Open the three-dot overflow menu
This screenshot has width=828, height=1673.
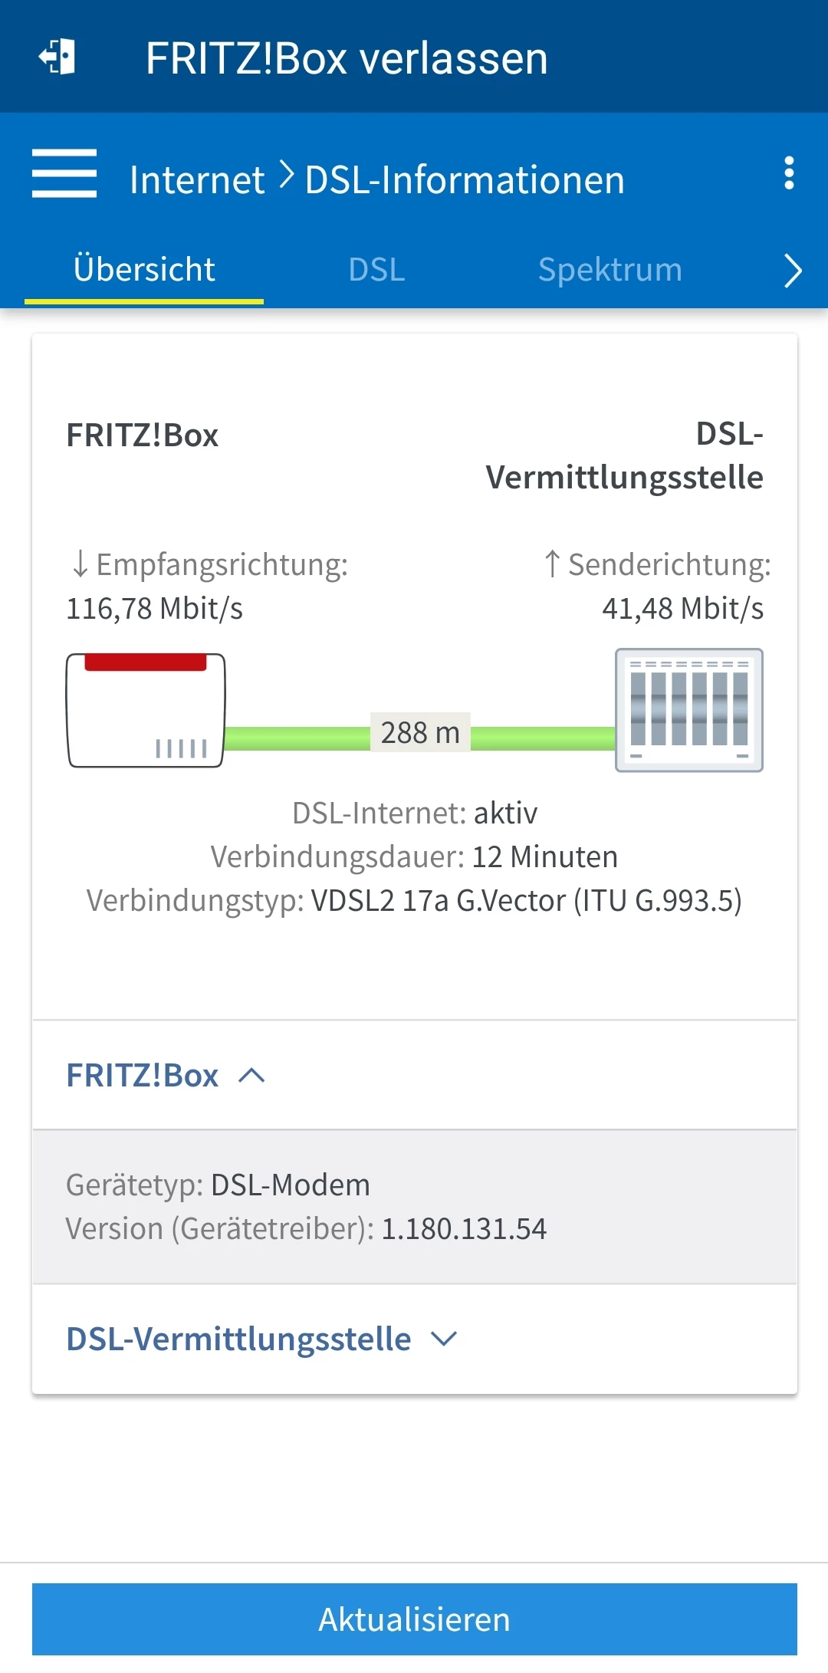coord(789,173)
